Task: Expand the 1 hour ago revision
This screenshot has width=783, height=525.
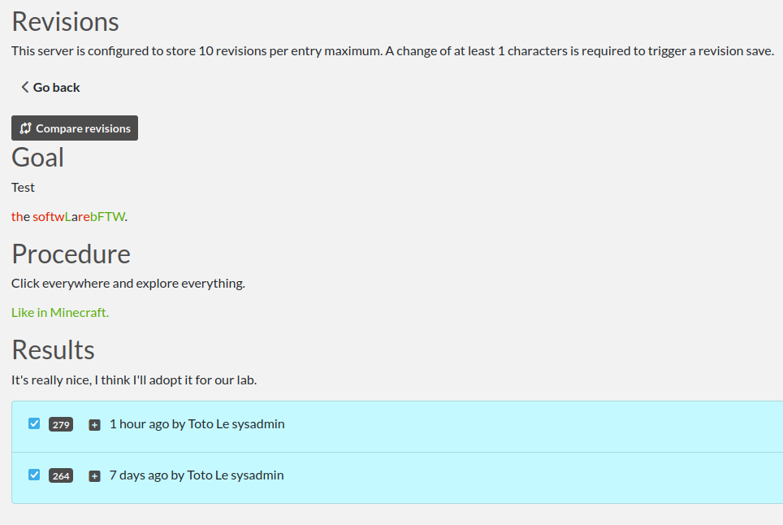Action: 94,424
